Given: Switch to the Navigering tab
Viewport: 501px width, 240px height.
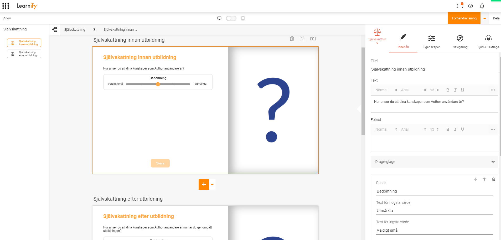Looking at the screenshot, I should tap(460, 41).
